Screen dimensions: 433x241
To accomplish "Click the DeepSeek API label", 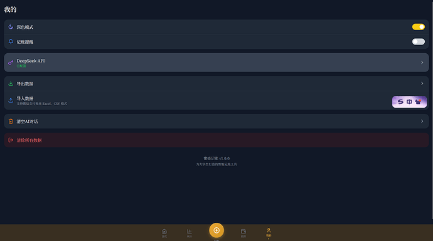I will click(31, 61).
